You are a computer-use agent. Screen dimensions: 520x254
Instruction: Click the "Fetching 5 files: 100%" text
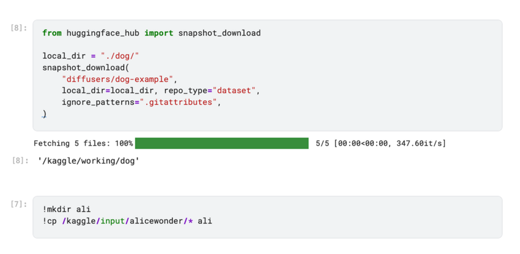(x=83, y=143)
